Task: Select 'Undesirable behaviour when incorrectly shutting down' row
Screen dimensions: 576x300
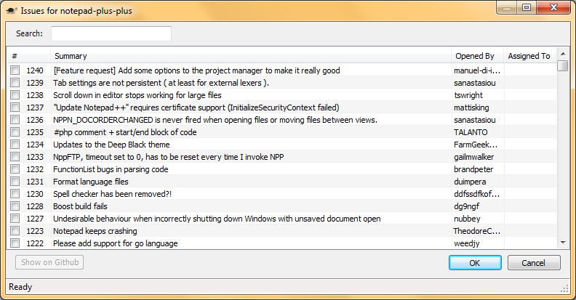Action: coord(217,219)
